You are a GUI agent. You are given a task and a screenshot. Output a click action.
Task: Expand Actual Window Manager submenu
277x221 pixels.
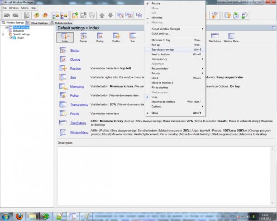click(x=175, y=29)
